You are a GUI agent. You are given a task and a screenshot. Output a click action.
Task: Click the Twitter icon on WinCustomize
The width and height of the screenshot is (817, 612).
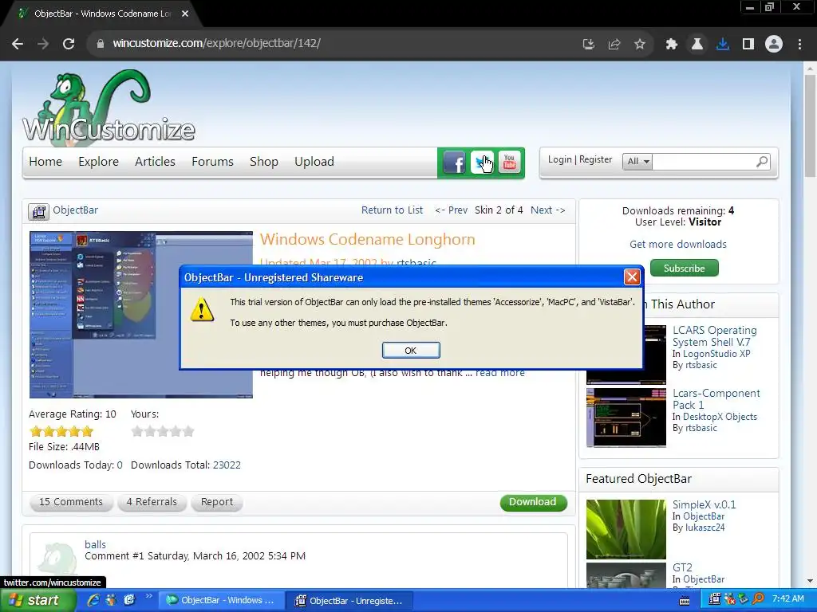coord(482,163)
